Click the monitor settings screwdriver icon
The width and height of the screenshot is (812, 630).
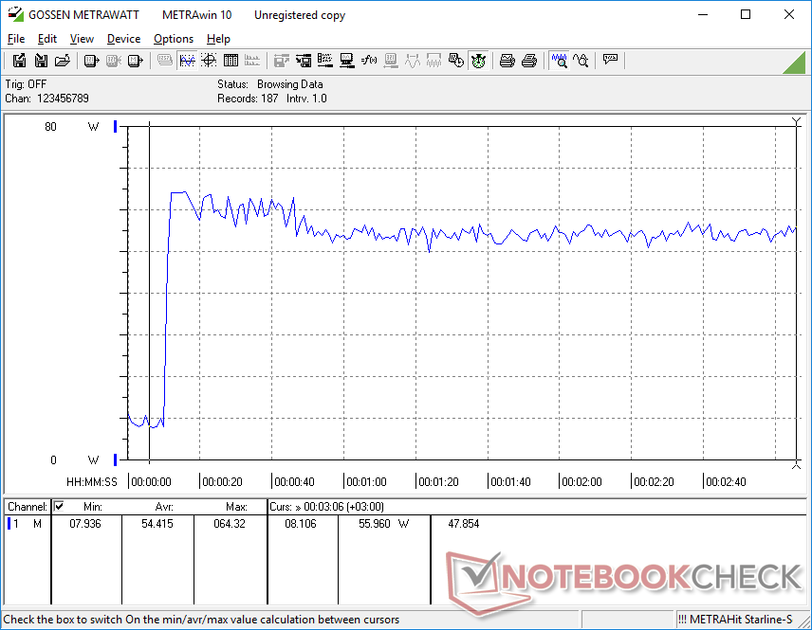pyautogui.click(x=346, y=61)
